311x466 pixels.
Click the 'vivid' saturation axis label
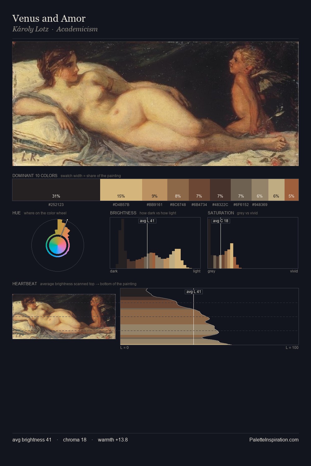294,271
